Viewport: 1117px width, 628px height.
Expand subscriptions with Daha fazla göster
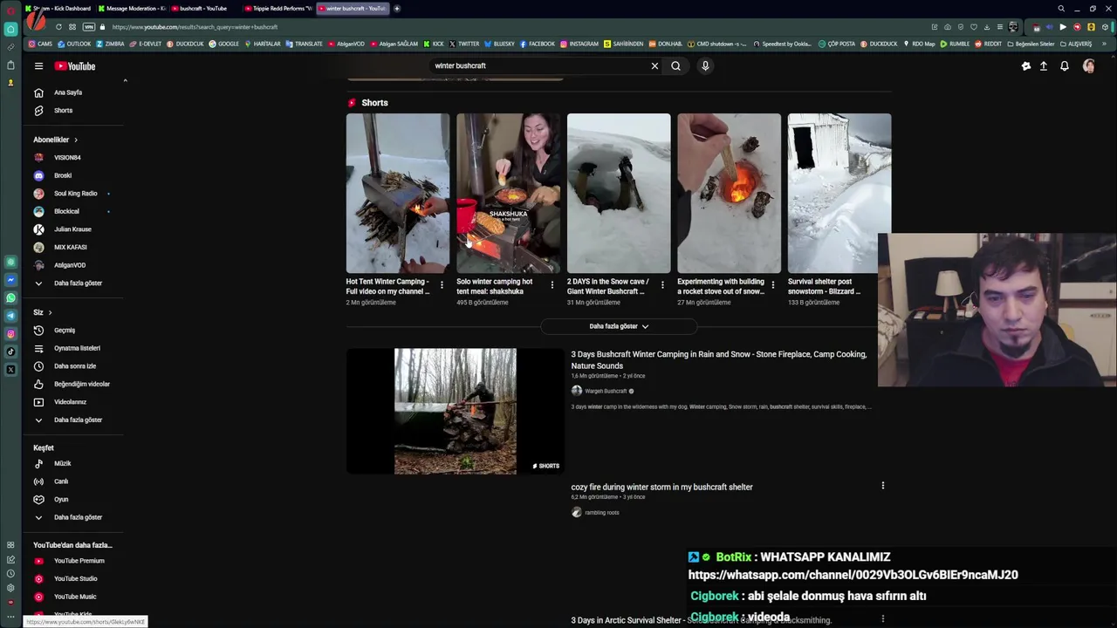(77, 283)
